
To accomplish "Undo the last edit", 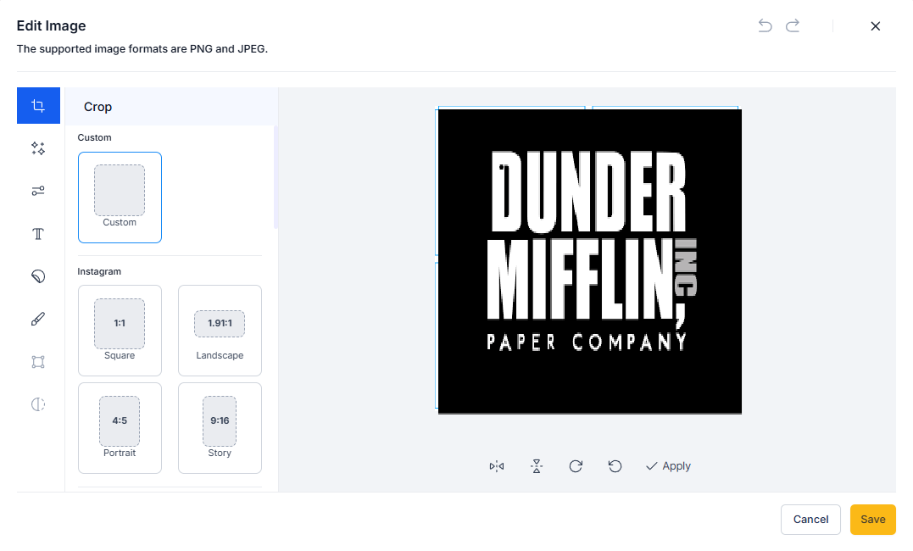I will (765, 25).
